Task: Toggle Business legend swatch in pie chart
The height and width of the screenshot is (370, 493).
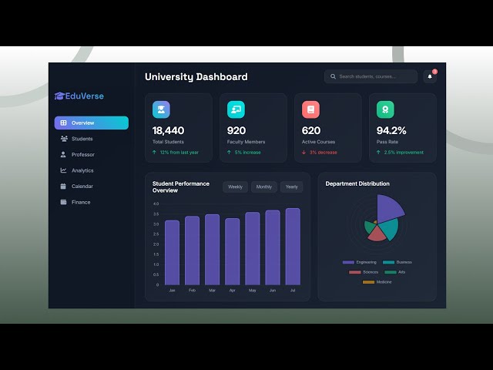Action: tap(388, 262)
